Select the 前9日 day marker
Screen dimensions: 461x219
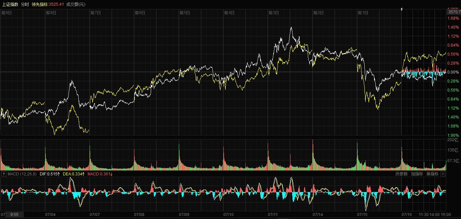click(x=7, y=13)
